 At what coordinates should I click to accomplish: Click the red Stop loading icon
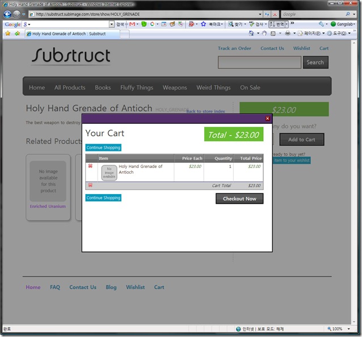[x=275, y=14]
